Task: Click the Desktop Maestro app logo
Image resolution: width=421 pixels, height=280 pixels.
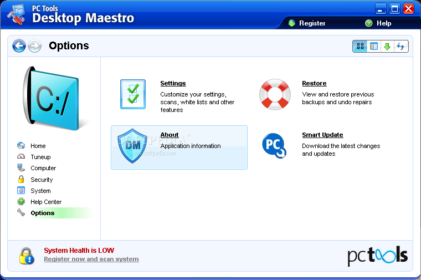Action: 17,15
